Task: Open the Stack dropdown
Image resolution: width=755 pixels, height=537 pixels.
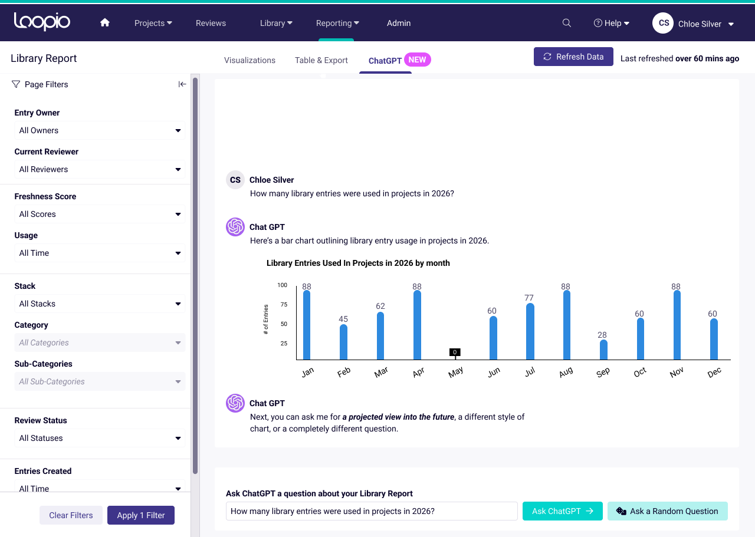Action: click(100, 304)
